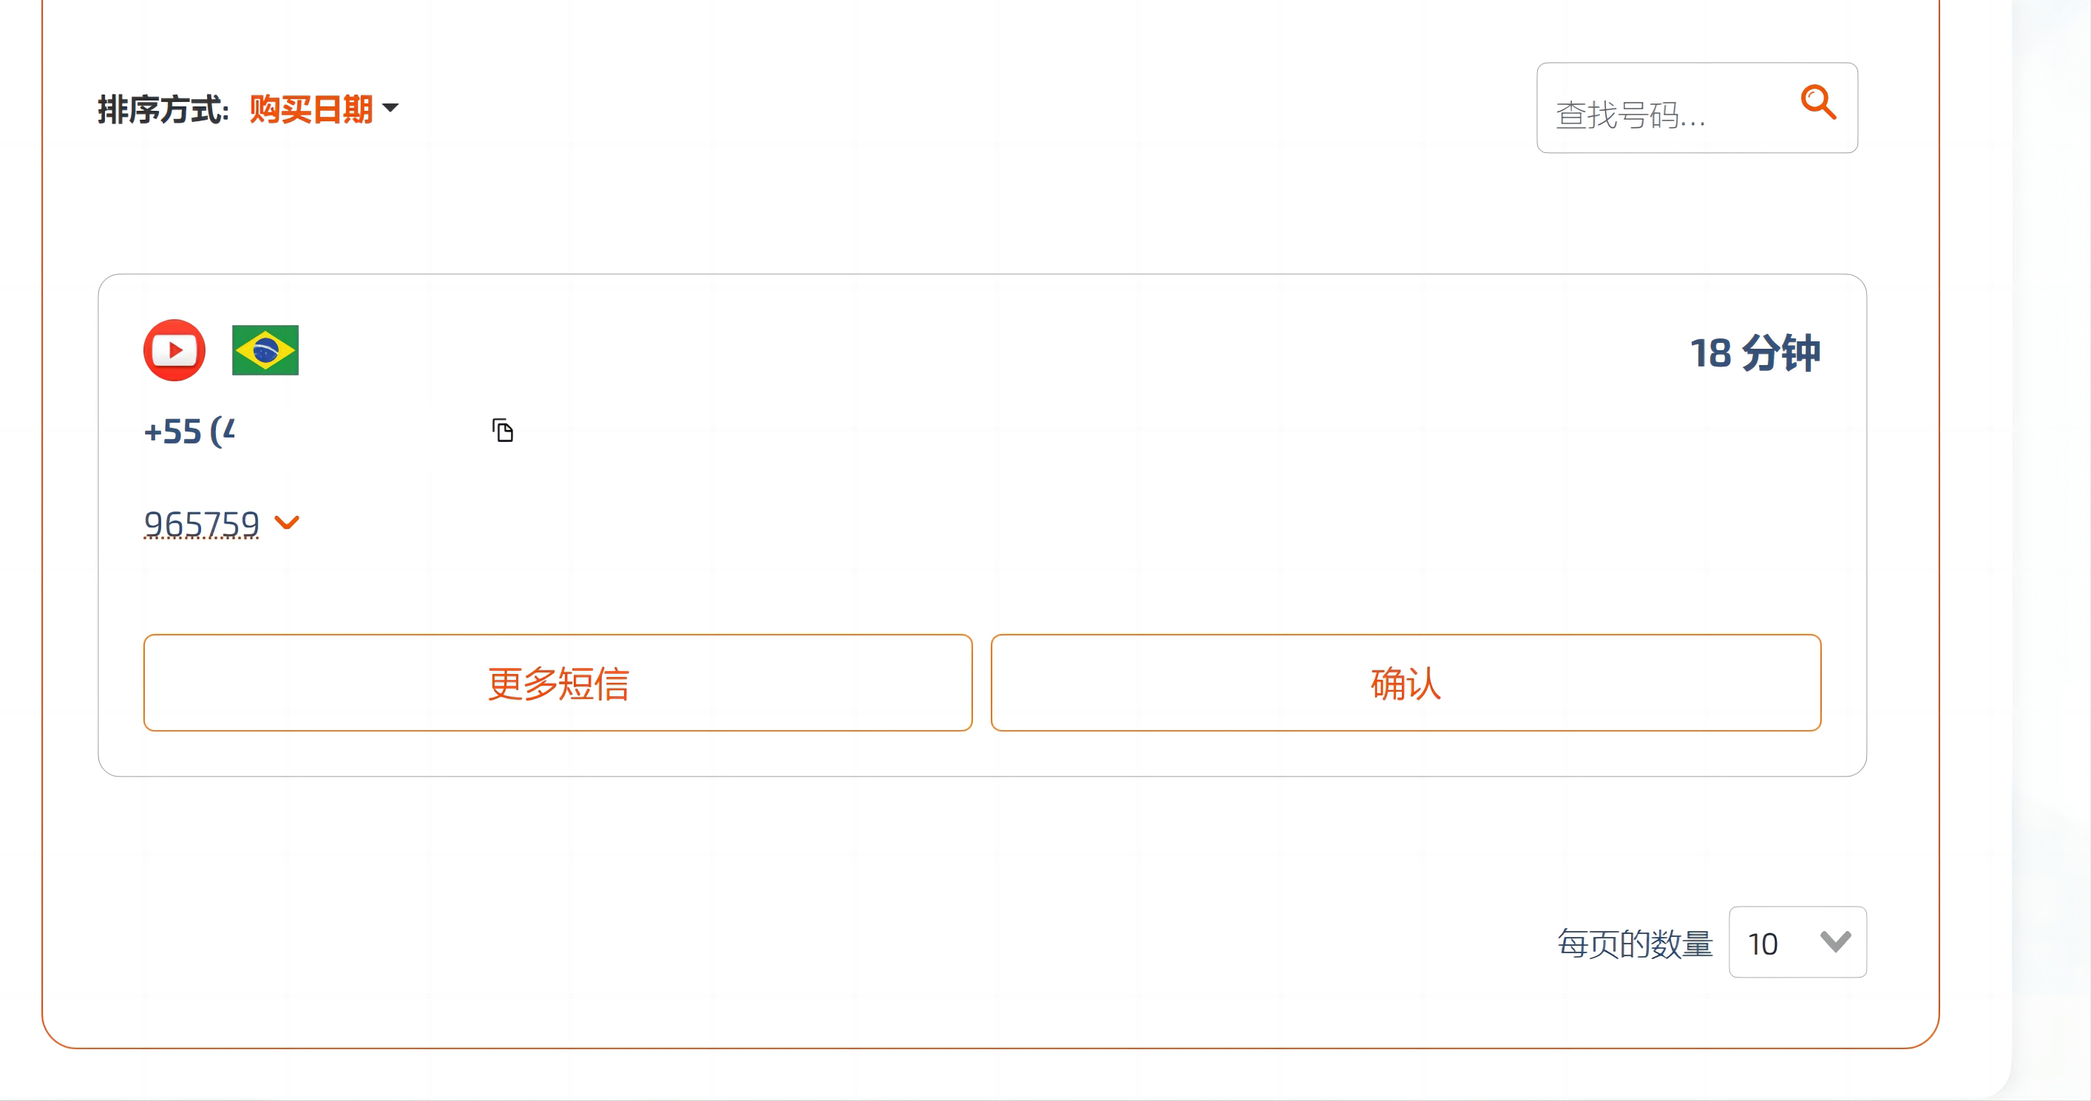Click the search icon in the number search box
Image resolution: width=2091 pixels, height=1101 pixels.
tap(1818, 104)
